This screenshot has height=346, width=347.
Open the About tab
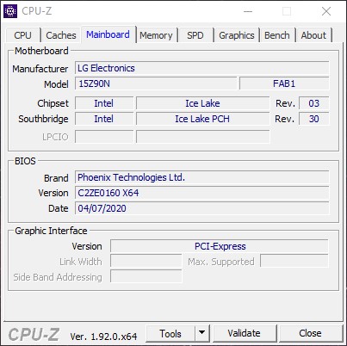(x=313, y=35)
